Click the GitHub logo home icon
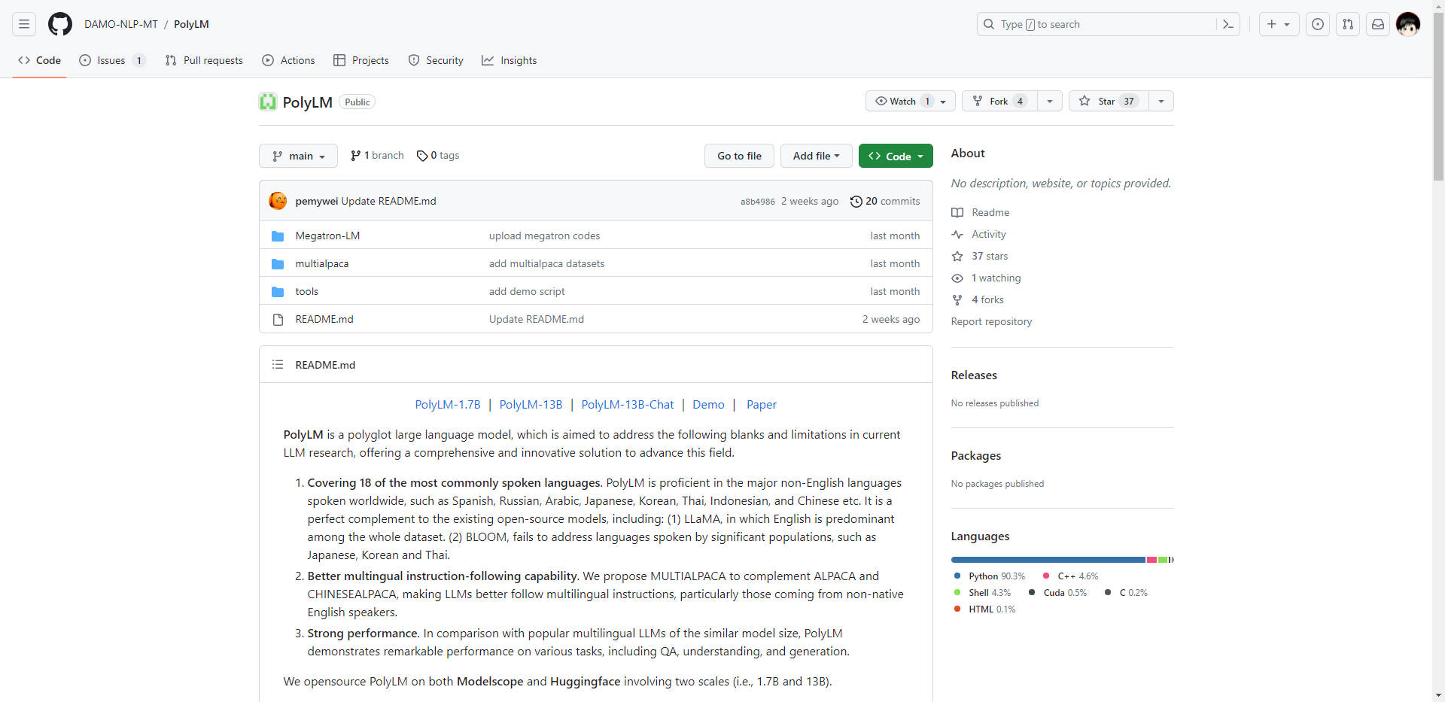The width and height of the screenshot is (1445, 702). click(x=60, y=24)
